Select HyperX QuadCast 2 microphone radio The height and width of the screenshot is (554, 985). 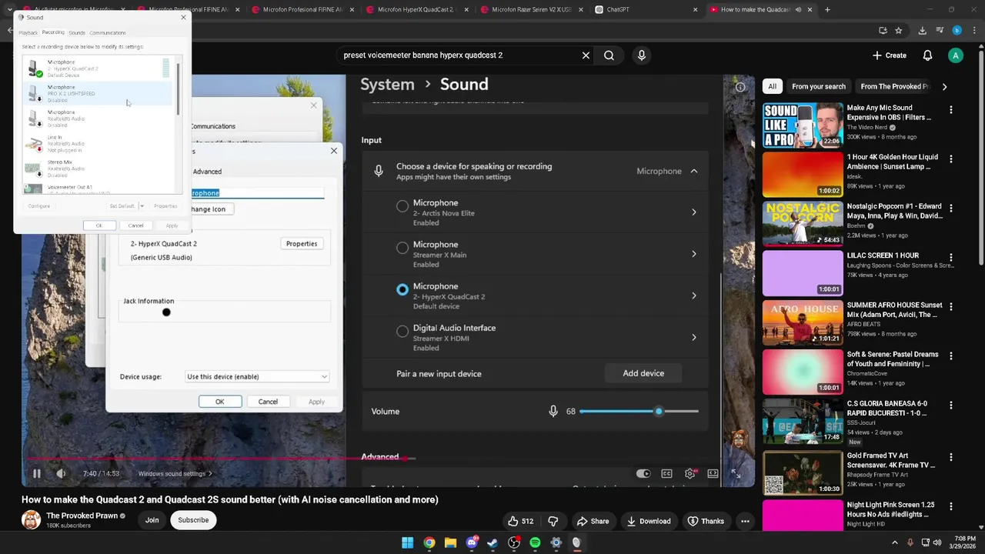coord(402,290)
